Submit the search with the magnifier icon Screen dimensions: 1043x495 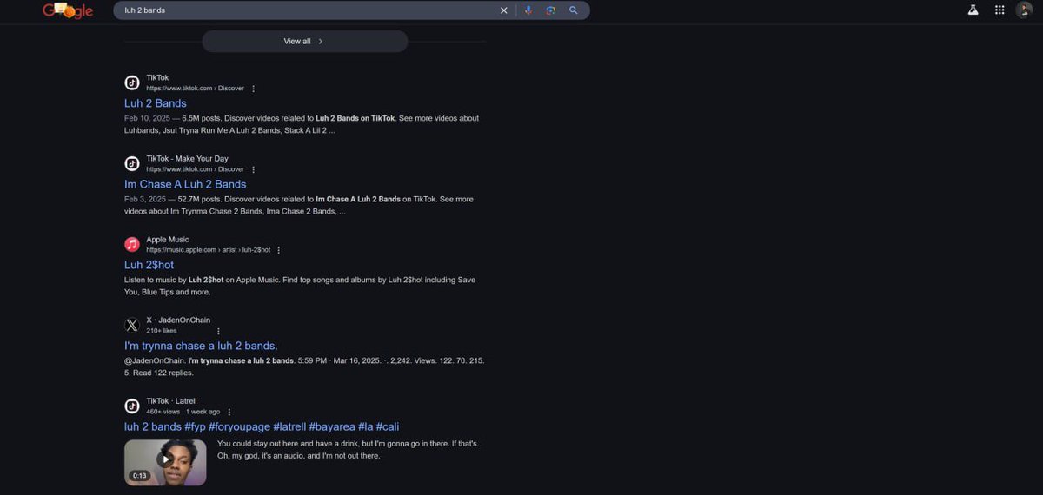574,10
